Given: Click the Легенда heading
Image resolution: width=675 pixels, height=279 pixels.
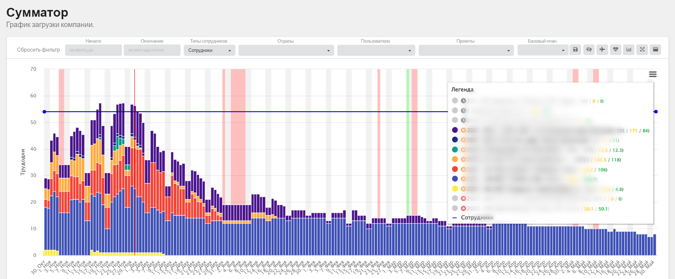Looking at the screenshot, I should [x=462, y=90].
